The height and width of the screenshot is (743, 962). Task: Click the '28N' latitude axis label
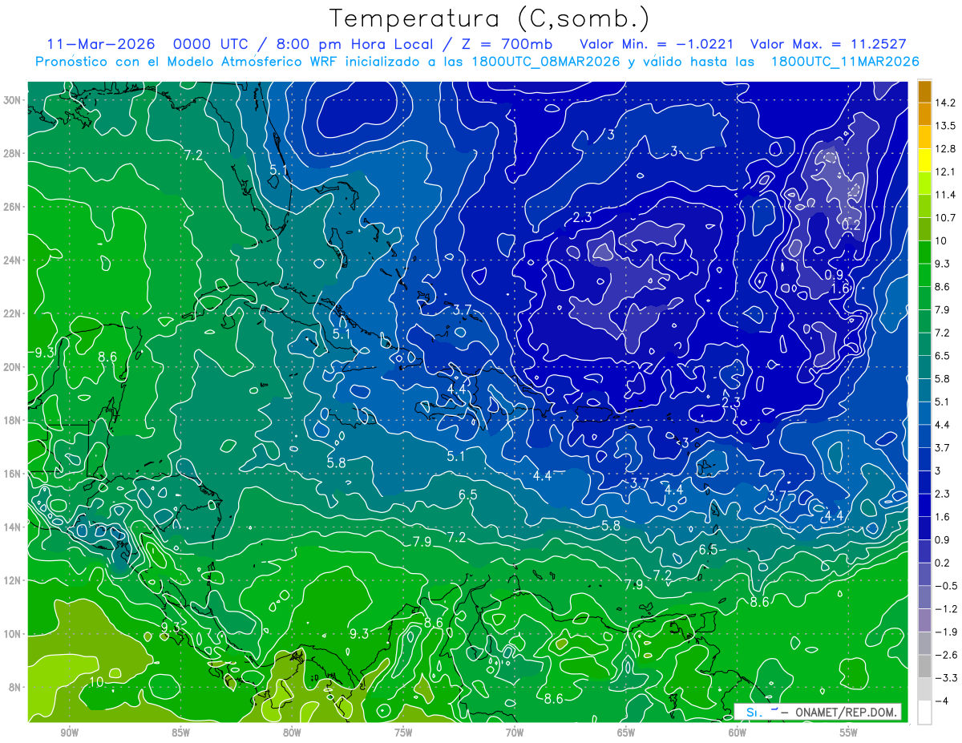13,153
